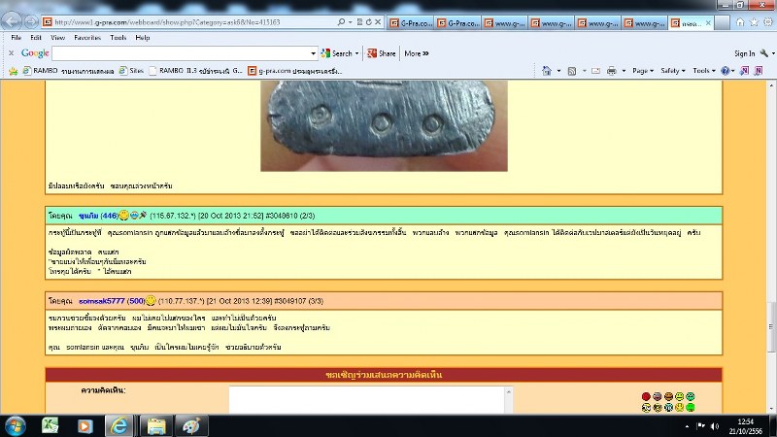
Task: Click the Google toolbar Share button
Action: point(382,53)
